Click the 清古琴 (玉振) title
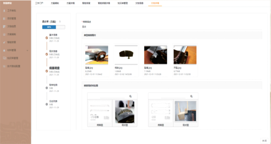The image size is (271, 144). [x=49, y=22]
